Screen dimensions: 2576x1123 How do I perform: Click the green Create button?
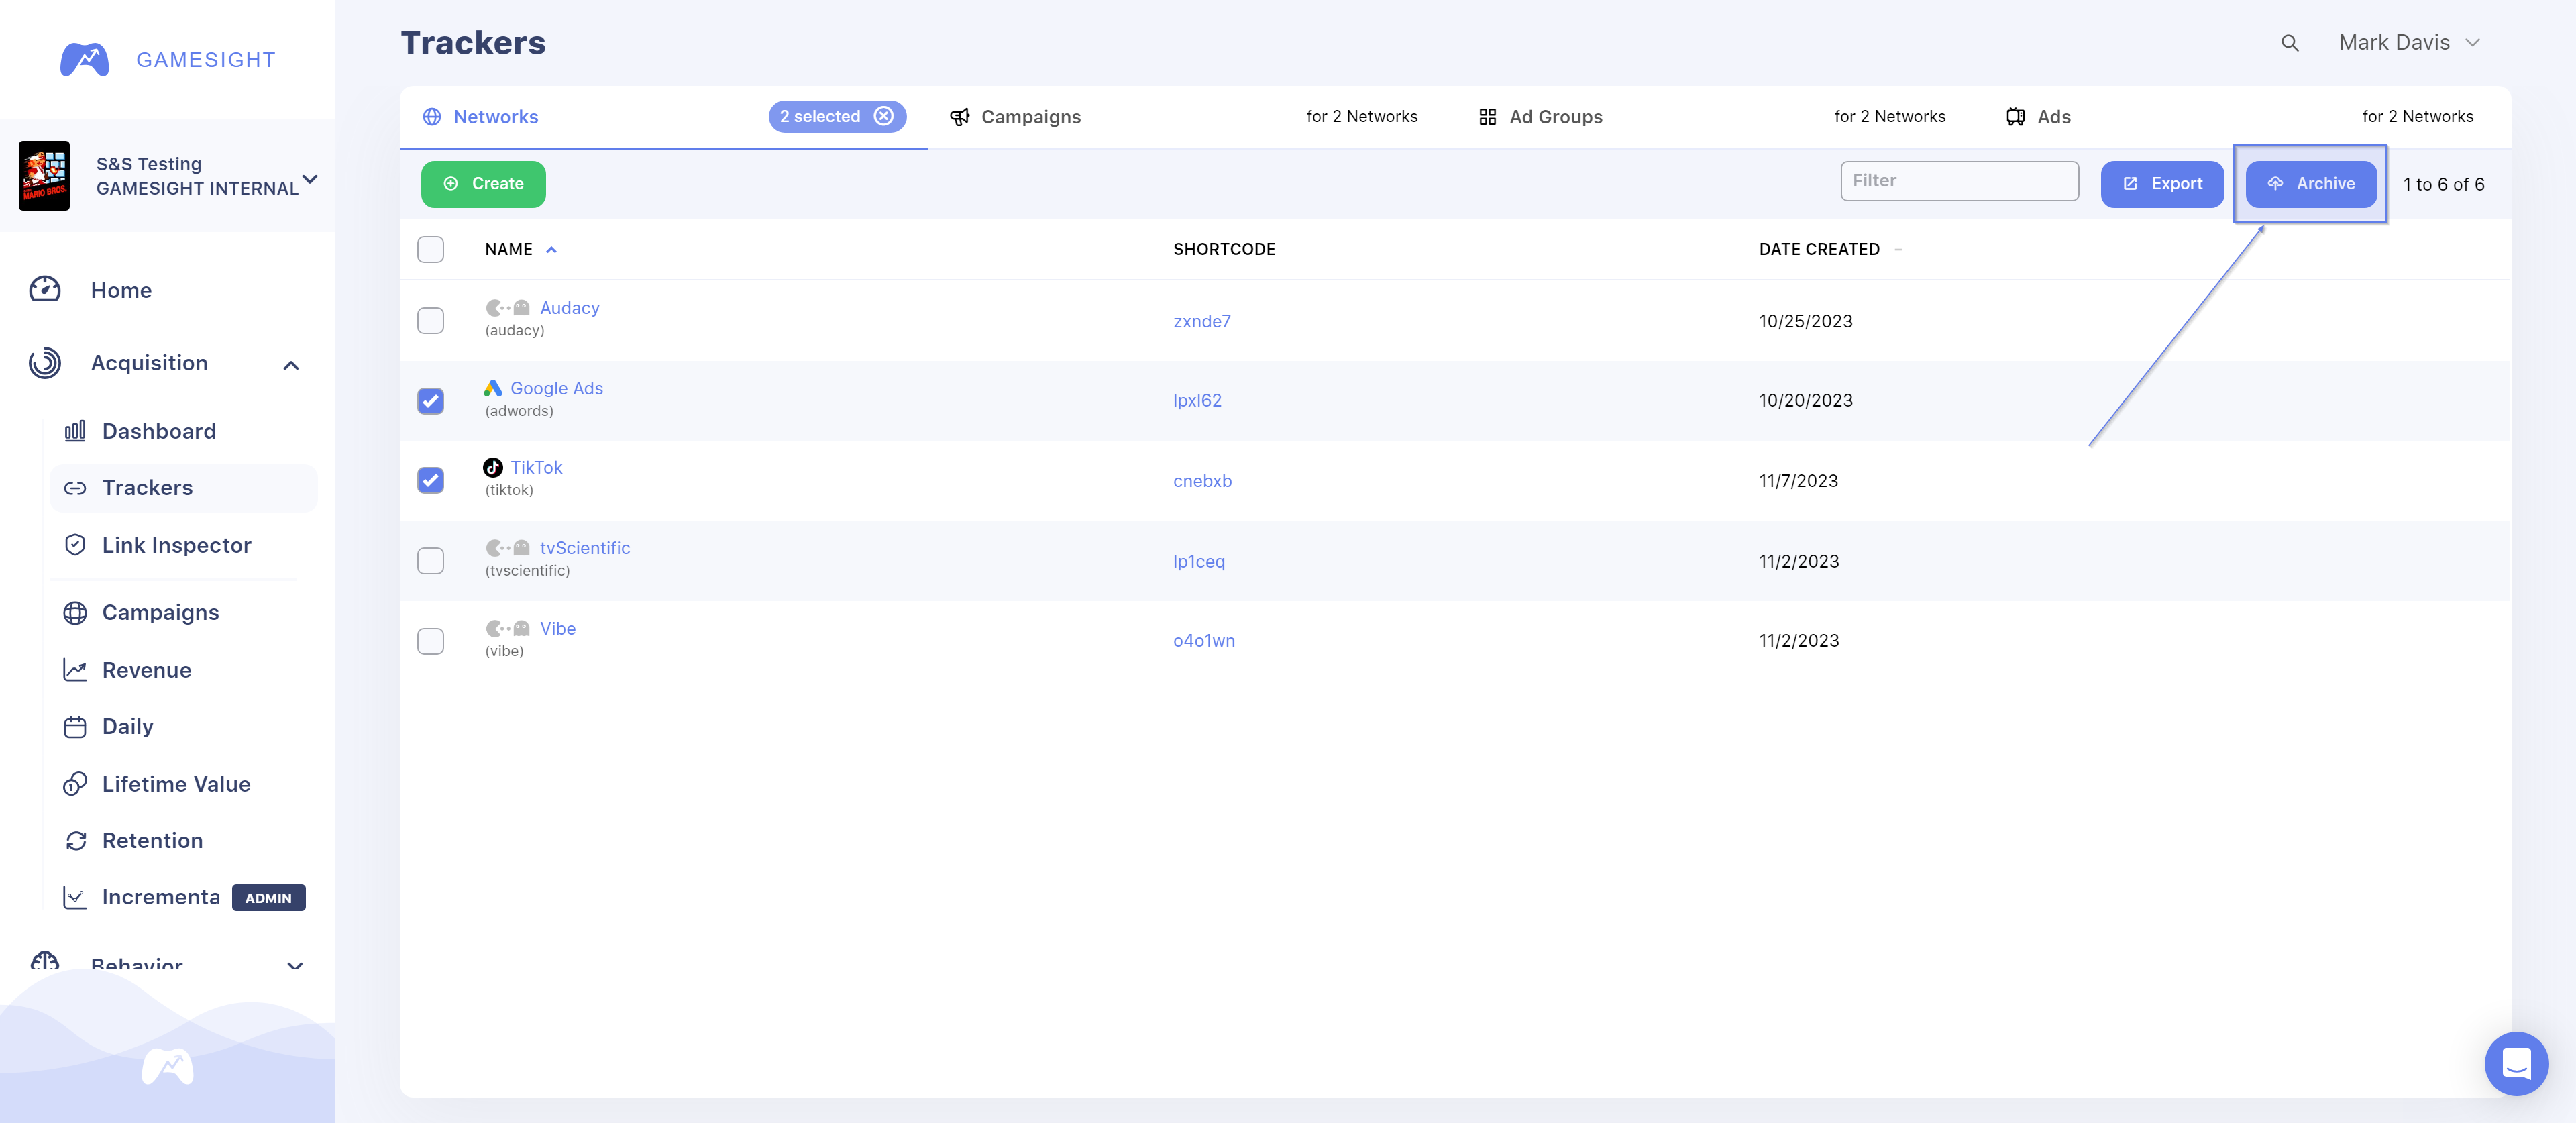(x=483, y=184)
